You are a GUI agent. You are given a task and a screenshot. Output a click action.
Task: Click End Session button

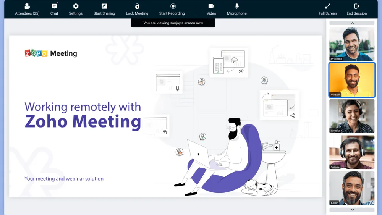[x=357, y=9]
